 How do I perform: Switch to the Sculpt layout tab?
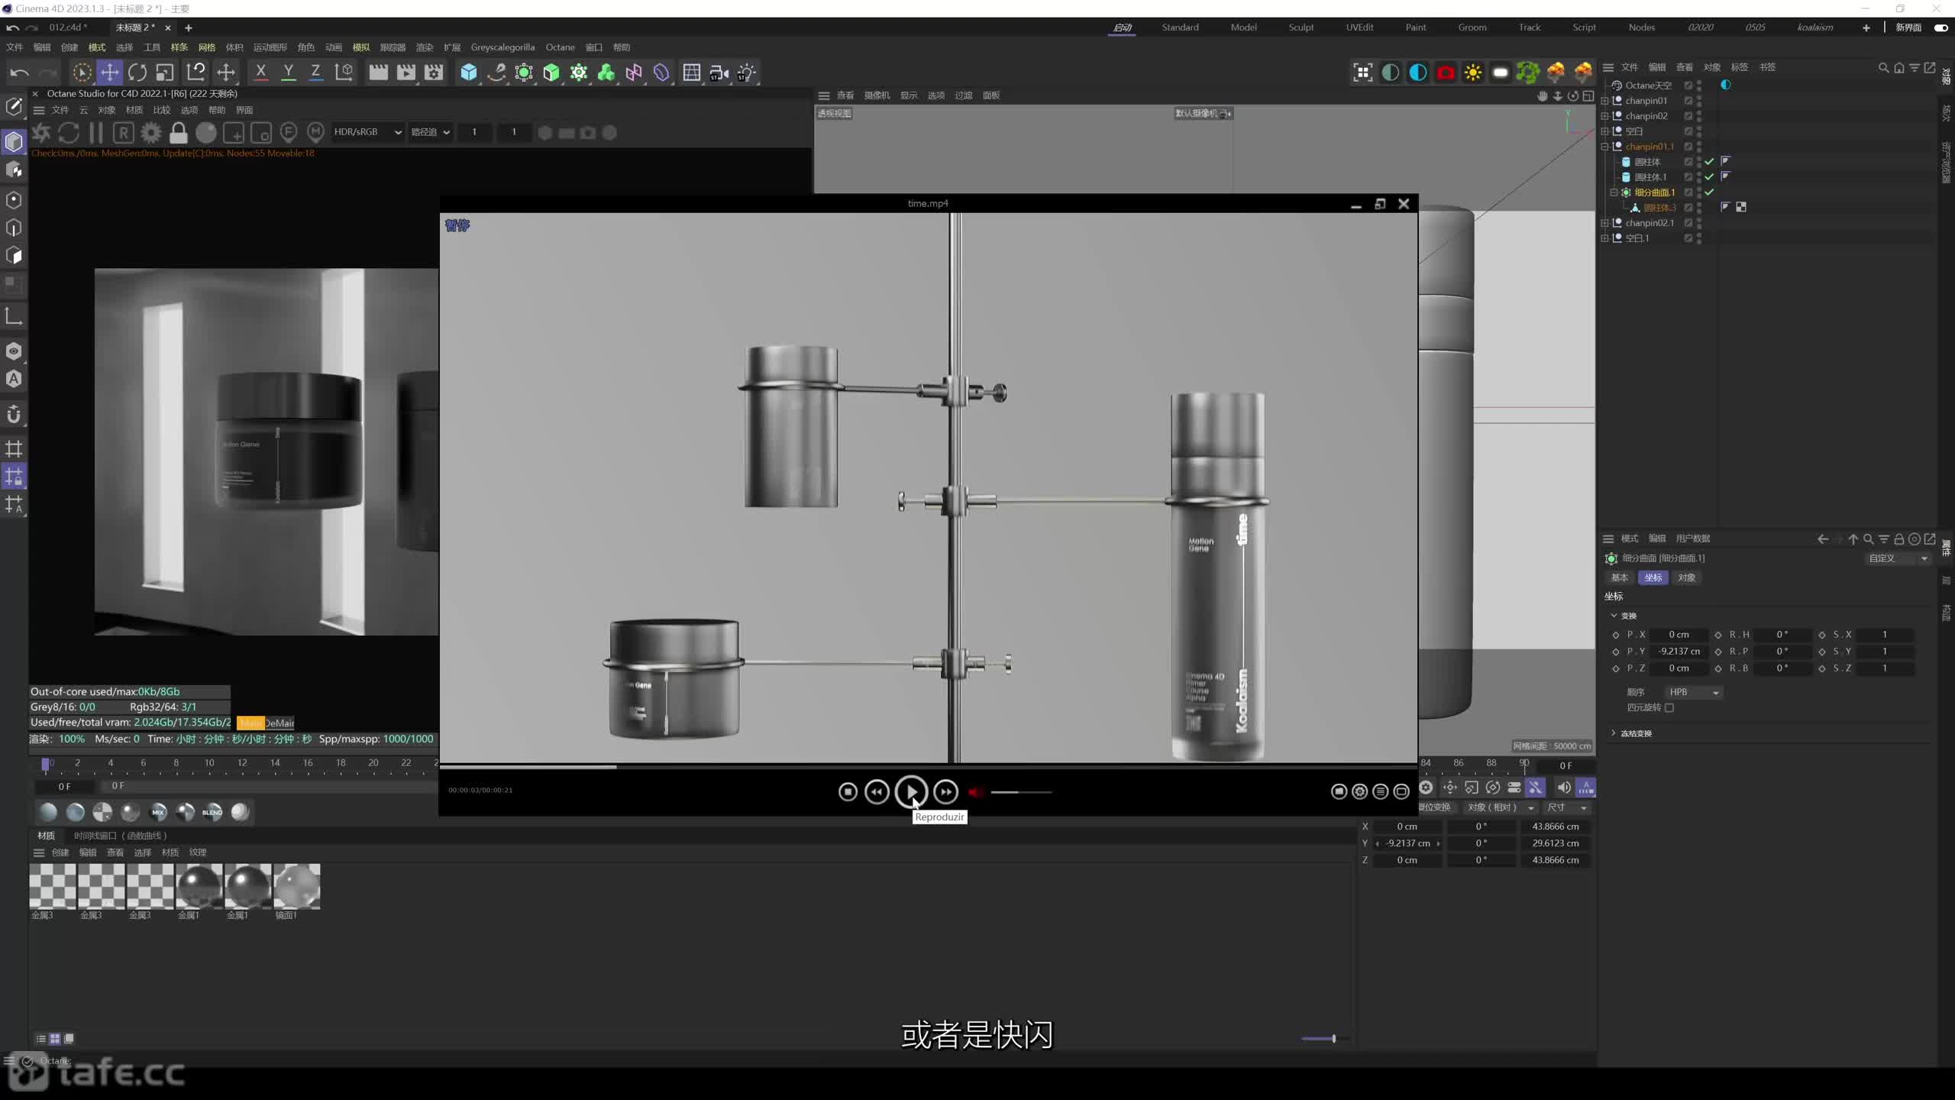coord(1301,27)
